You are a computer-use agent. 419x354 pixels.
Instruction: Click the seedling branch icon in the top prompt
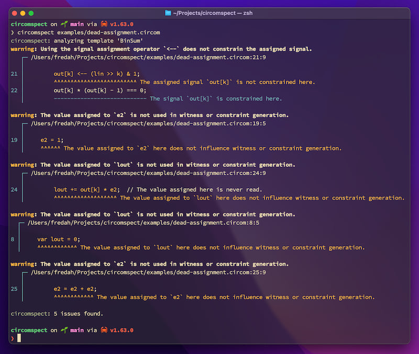(x=64, y=24)
